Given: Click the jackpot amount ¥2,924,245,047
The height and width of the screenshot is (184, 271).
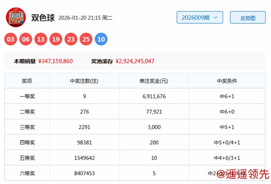Looking at the screenshot, I should pyautogui.click(x=135, y=61).
